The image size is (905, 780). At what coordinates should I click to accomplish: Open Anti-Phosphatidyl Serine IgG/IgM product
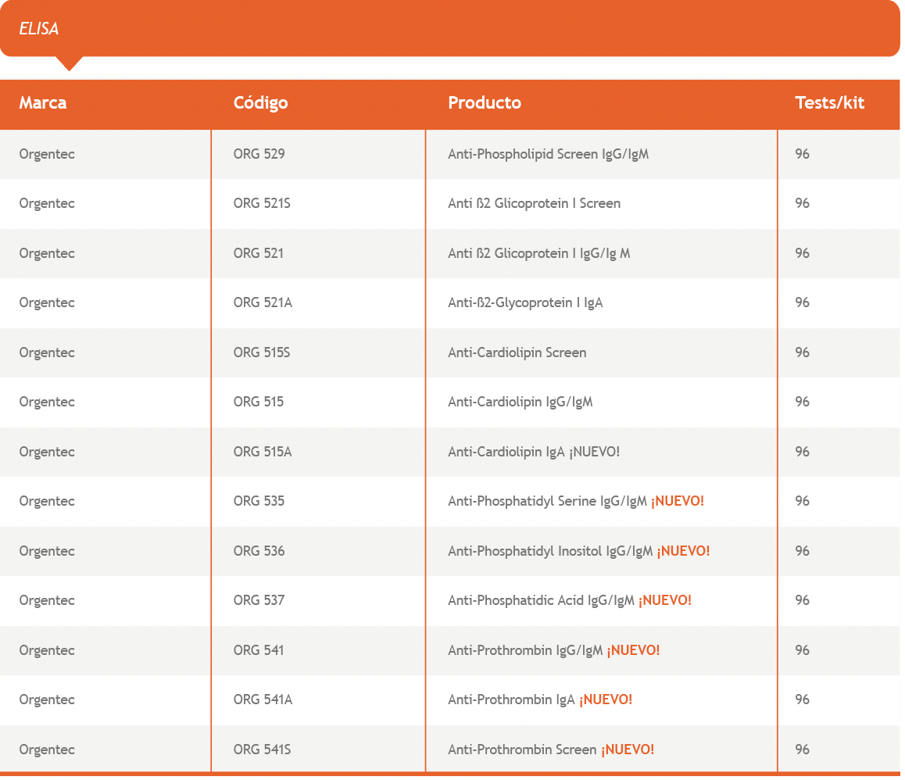[547, 501]
